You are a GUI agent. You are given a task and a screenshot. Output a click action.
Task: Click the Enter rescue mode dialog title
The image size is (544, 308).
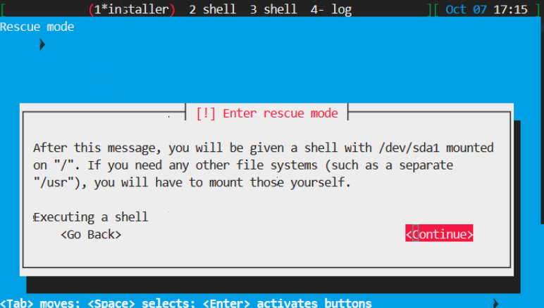(x=280, y=113)
